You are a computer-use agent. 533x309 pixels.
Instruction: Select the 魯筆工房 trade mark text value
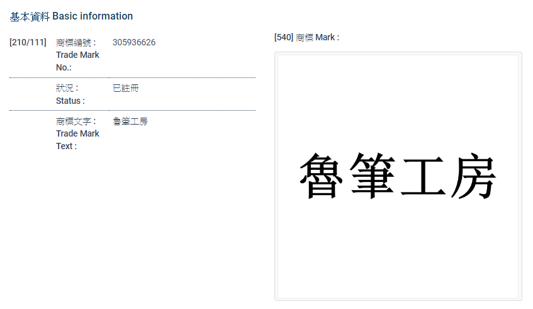(x=130, y=121)
